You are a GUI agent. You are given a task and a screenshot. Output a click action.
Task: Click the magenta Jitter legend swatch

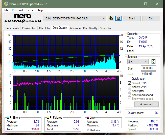[x=88, y=118]
